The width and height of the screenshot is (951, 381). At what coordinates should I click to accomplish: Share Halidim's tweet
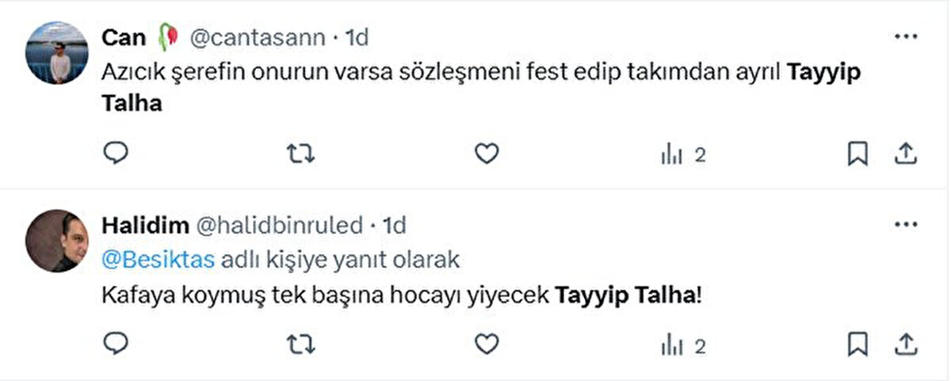click(905, 344)
